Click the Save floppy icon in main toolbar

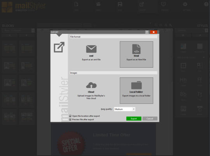(x=120, y=4)
